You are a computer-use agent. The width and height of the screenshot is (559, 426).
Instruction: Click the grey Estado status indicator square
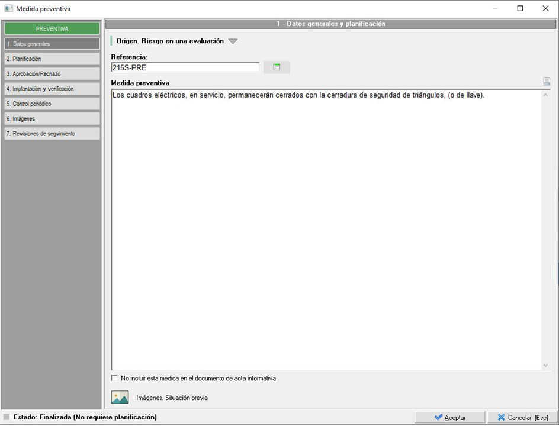click(7, 417)
